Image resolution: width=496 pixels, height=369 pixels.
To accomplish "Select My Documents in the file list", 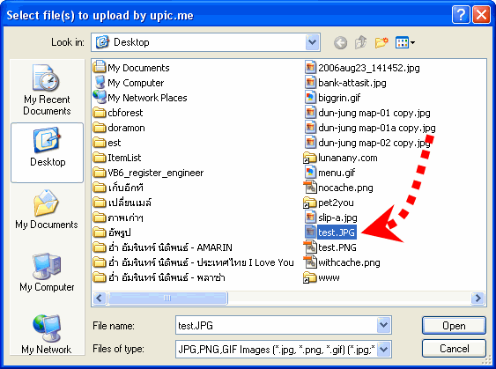I will [x=131, y=68].
